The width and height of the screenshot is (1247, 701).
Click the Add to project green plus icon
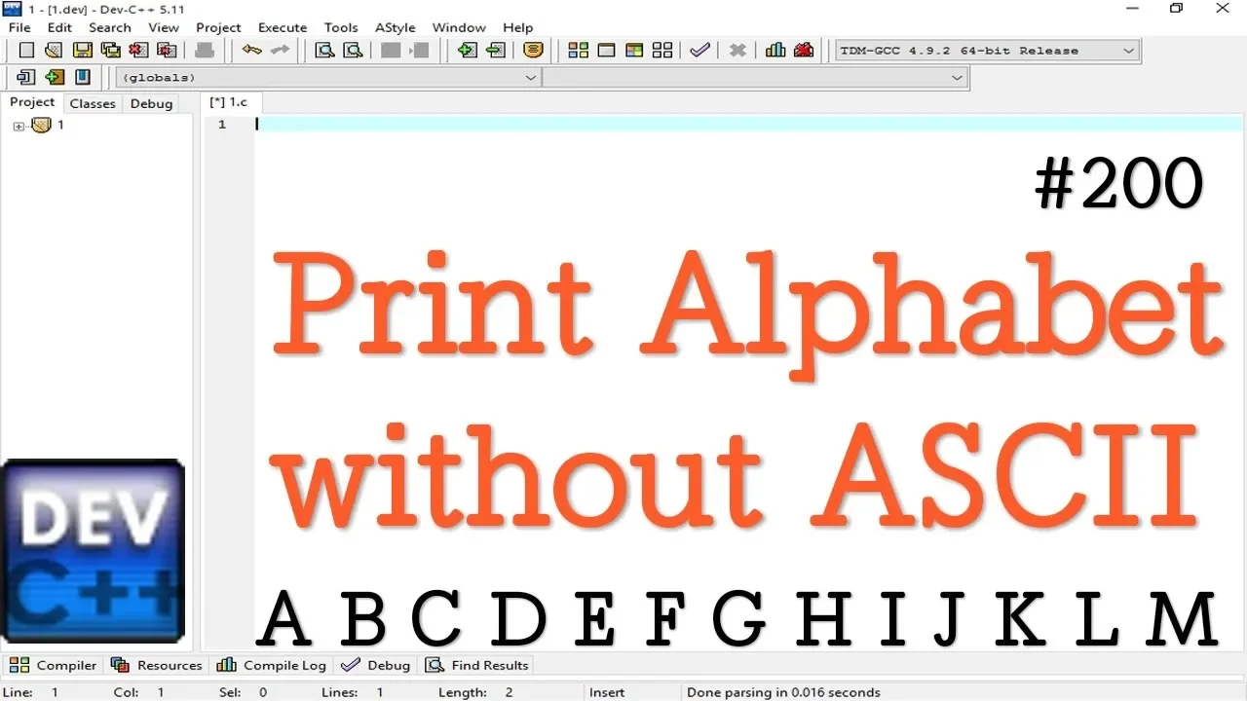click(468, 51)
